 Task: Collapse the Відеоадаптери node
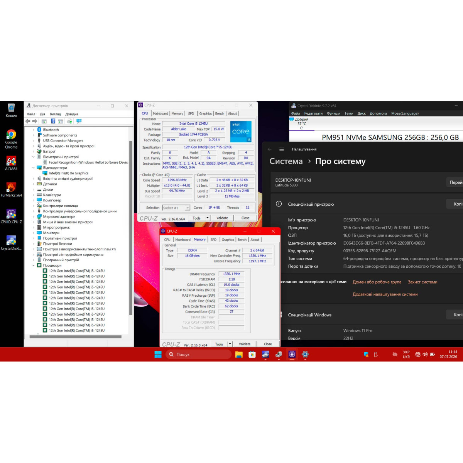point(34,168)
